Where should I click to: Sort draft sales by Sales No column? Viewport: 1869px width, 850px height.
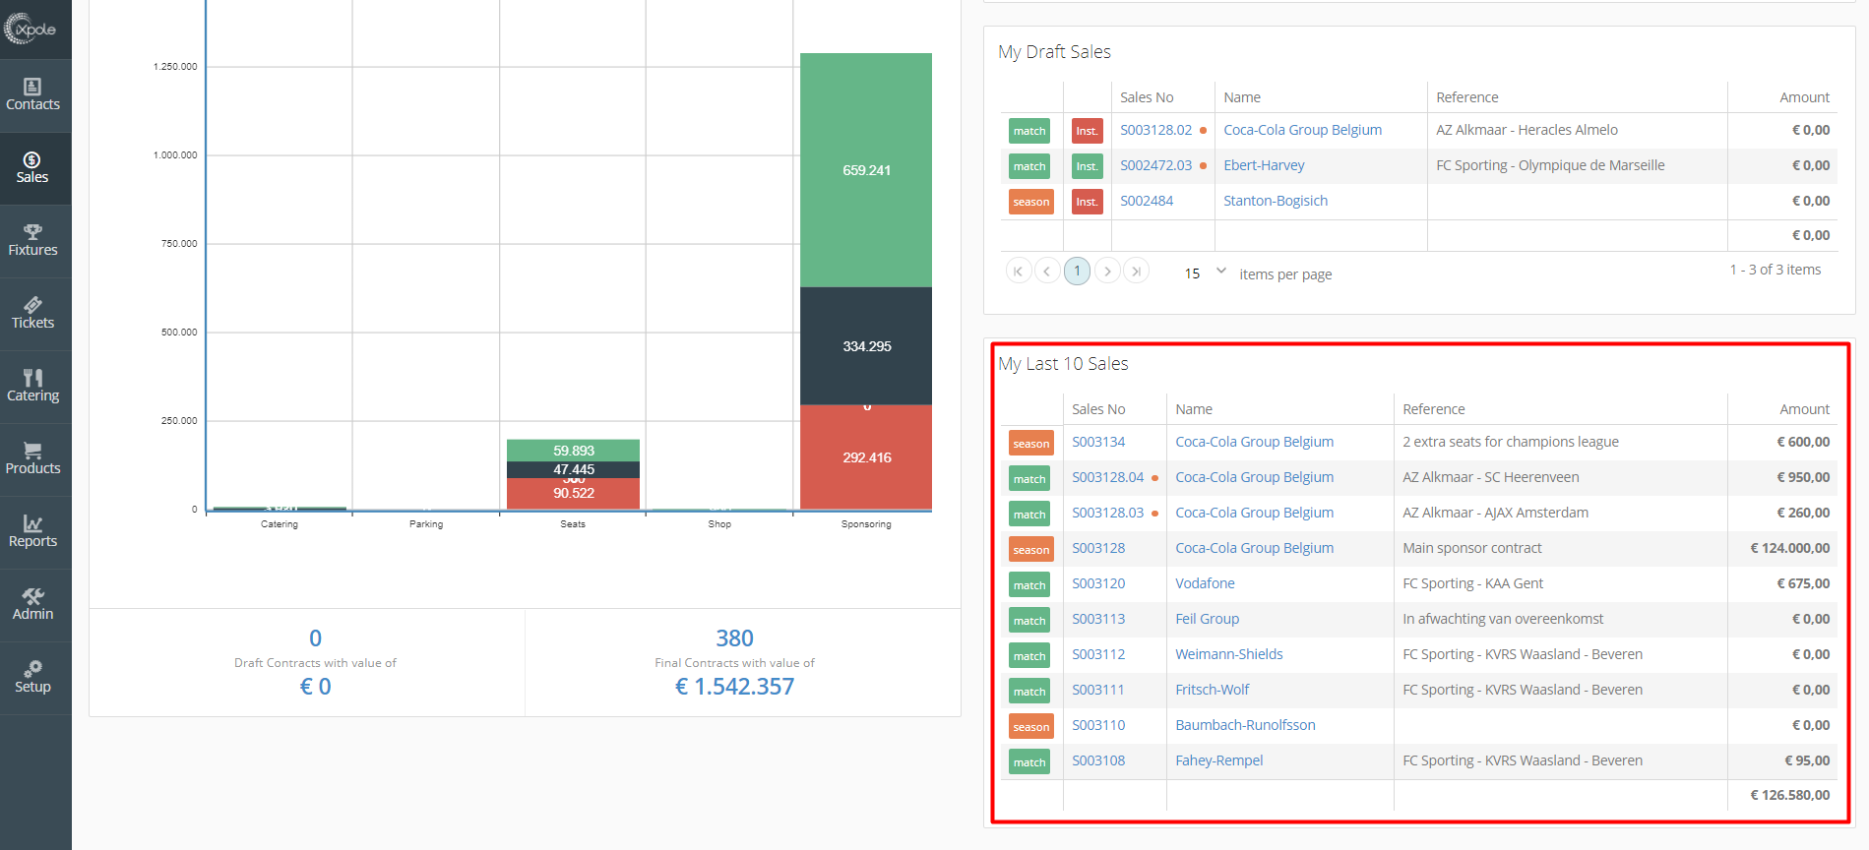click(x=1147, y=97)
